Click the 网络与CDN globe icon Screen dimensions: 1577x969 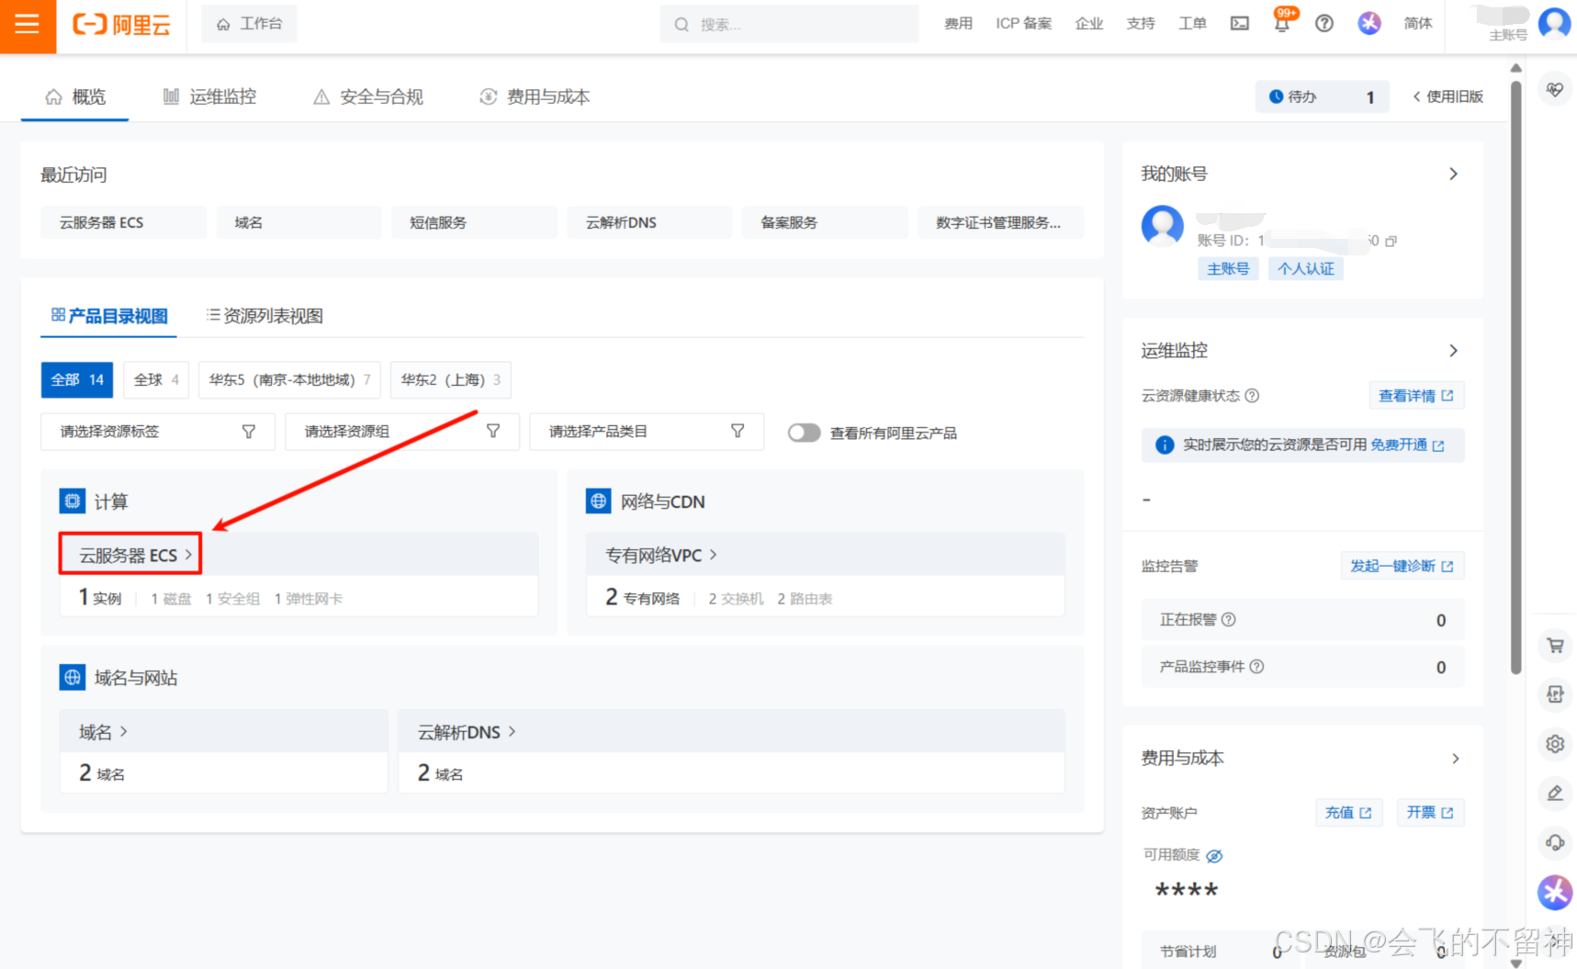599,501
